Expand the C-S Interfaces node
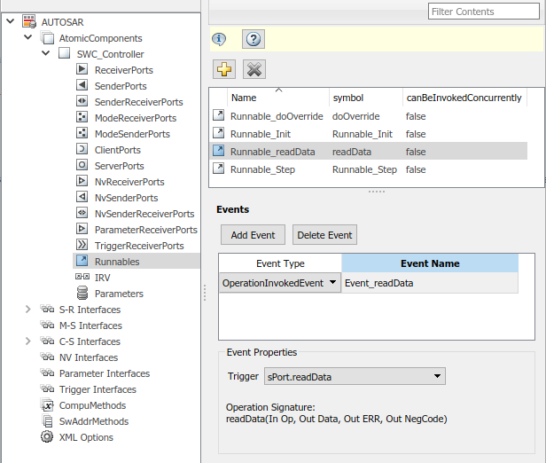This screenshot has width=546, height=463. click(27, 341)
